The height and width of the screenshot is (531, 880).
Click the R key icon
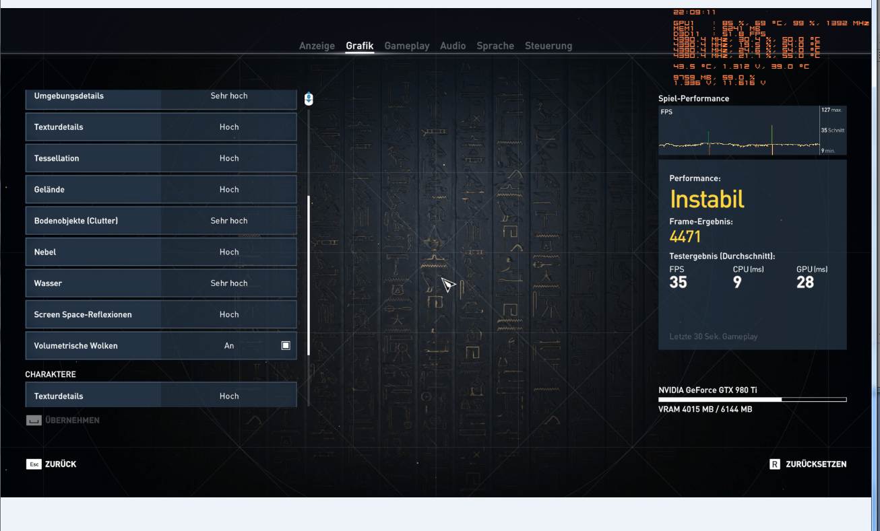pos(775,464)
